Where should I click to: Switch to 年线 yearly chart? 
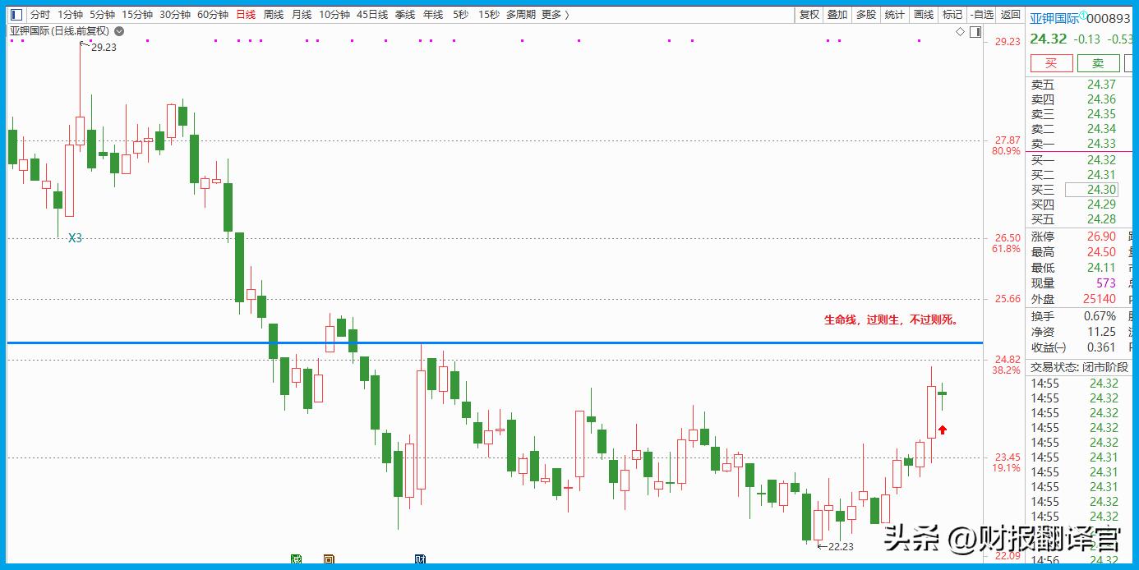tap(433, 15)
